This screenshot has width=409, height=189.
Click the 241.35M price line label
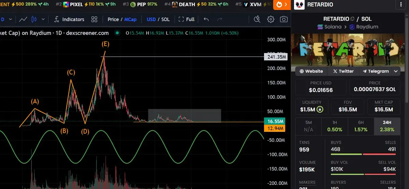(276, 57)
